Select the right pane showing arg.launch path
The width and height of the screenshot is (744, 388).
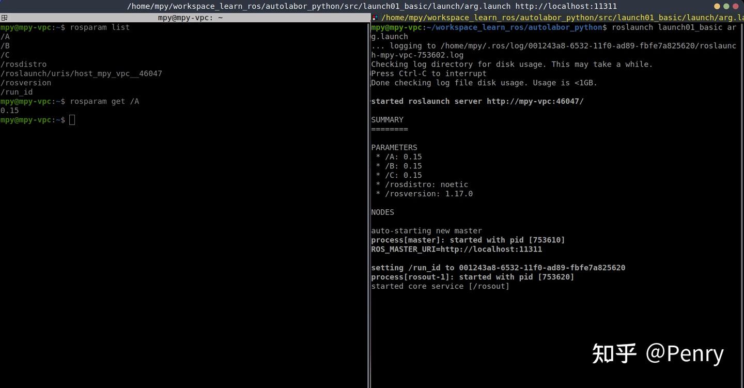[558, 17]
